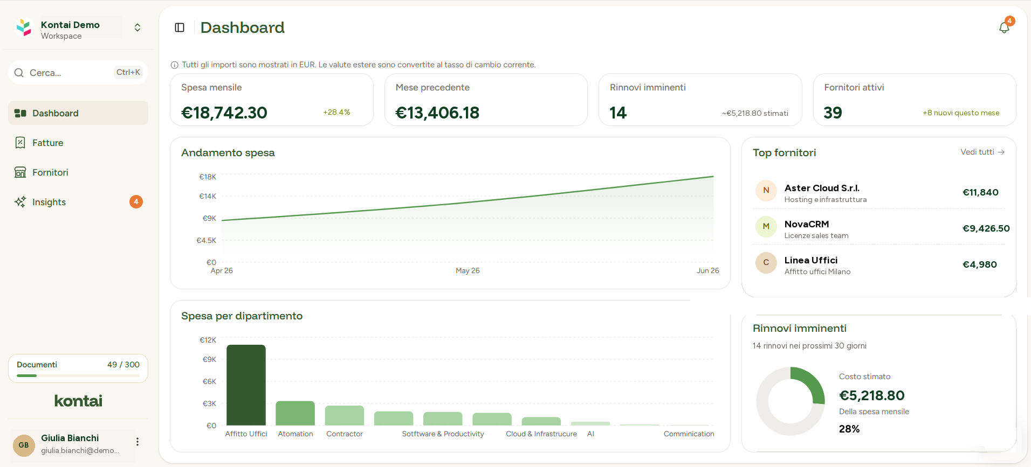The height and width of the screenshot is (467, 1031).
Task: Click the Atomation bar
Action: (x=295, y=413)
